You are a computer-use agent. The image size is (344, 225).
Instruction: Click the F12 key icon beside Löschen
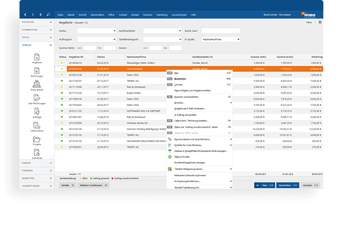(x=170, y=84)
